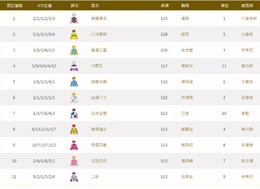The height and width of the screenshot is (189, 260).
Task: Select the pink dotted silks icon for 友誼至好
Action: tap(74, 161)
